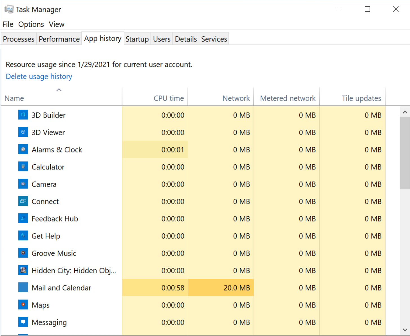Sort by the CPU time column
The image size is (410, 336).
[x=155, y=97]
